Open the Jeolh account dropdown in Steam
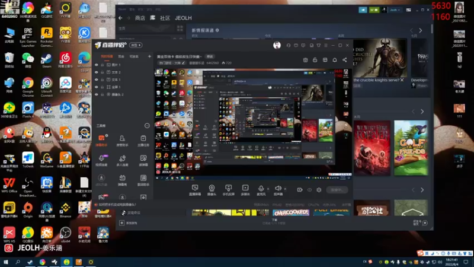 click(395, 10)
